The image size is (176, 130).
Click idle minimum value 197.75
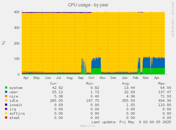click(92, 101)
